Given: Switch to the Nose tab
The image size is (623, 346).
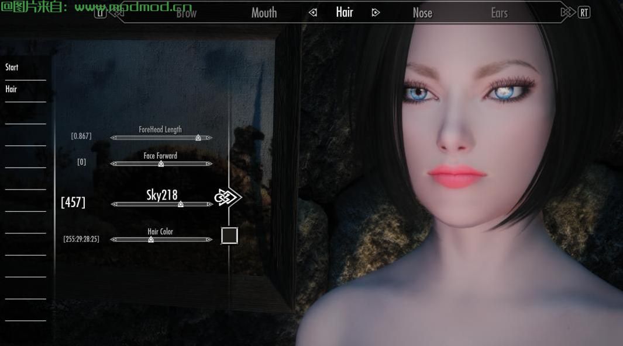Looking at the screenshot, I should [422, 13].
